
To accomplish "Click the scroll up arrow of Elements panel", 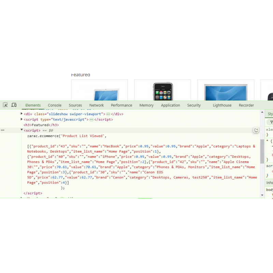I will click(262, 112).
